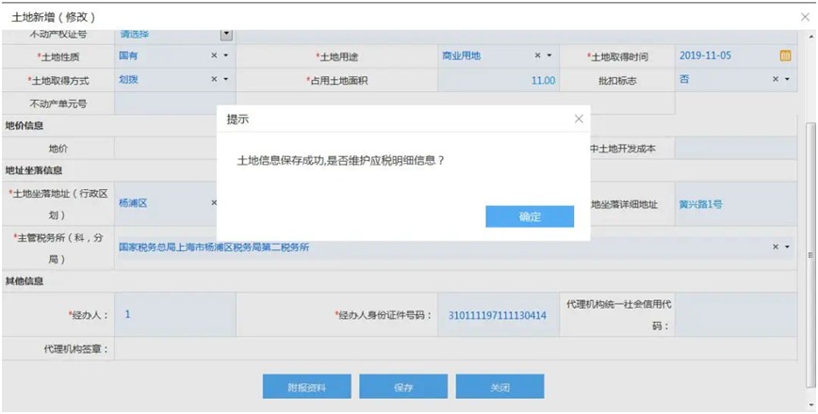This screenshot has height=414, width=818.
Task: Click the 地址坐落信息 section heading
Action: [33, 170]
